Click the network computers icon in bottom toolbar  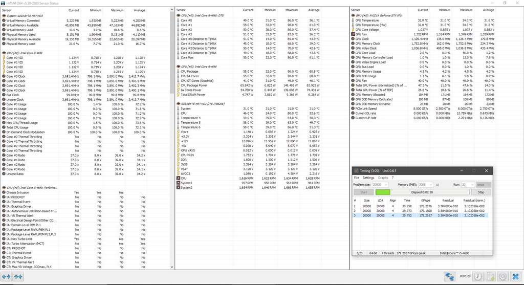(x=450, y=276)
